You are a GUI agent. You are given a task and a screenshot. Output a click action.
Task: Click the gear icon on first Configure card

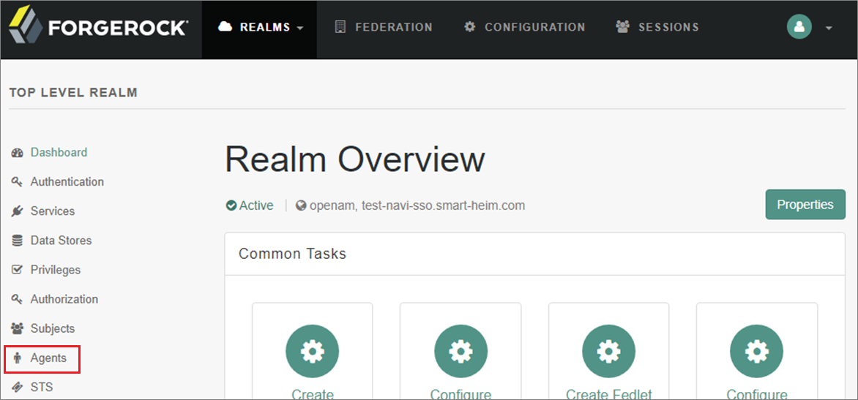tap(460, 351)
